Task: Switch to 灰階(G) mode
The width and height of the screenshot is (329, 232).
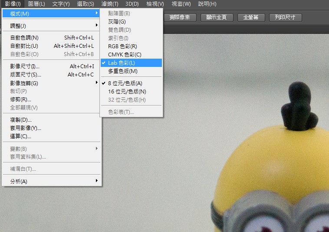Action: click(x=132, y=22)
